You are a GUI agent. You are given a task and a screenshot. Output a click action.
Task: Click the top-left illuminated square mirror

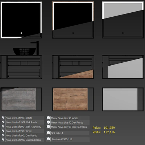point(21,20)
